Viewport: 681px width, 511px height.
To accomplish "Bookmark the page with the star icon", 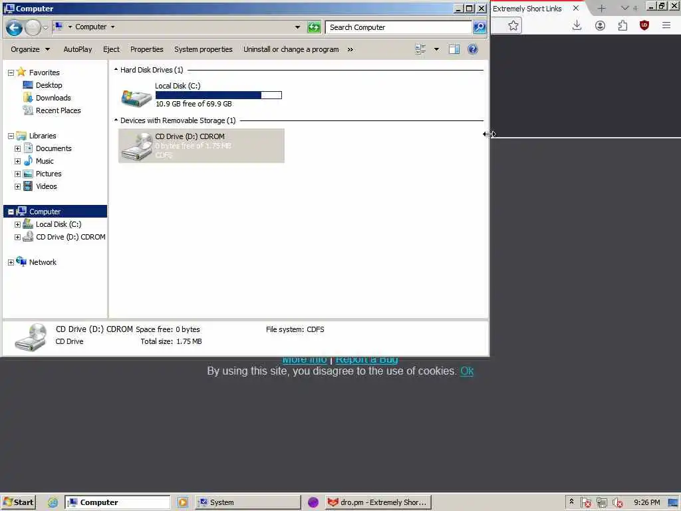I will (513, 26).
